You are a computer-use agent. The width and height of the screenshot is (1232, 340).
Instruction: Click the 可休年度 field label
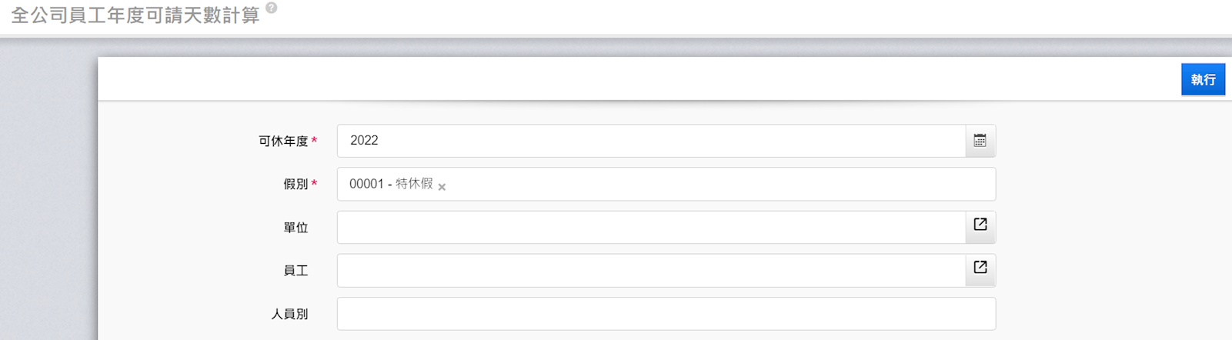(283, 141)
